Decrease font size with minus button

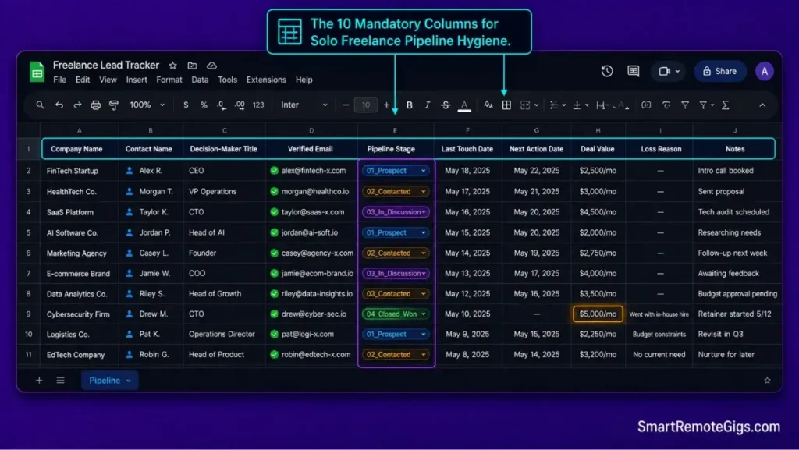pyautogui.click(x=346, y=105)
